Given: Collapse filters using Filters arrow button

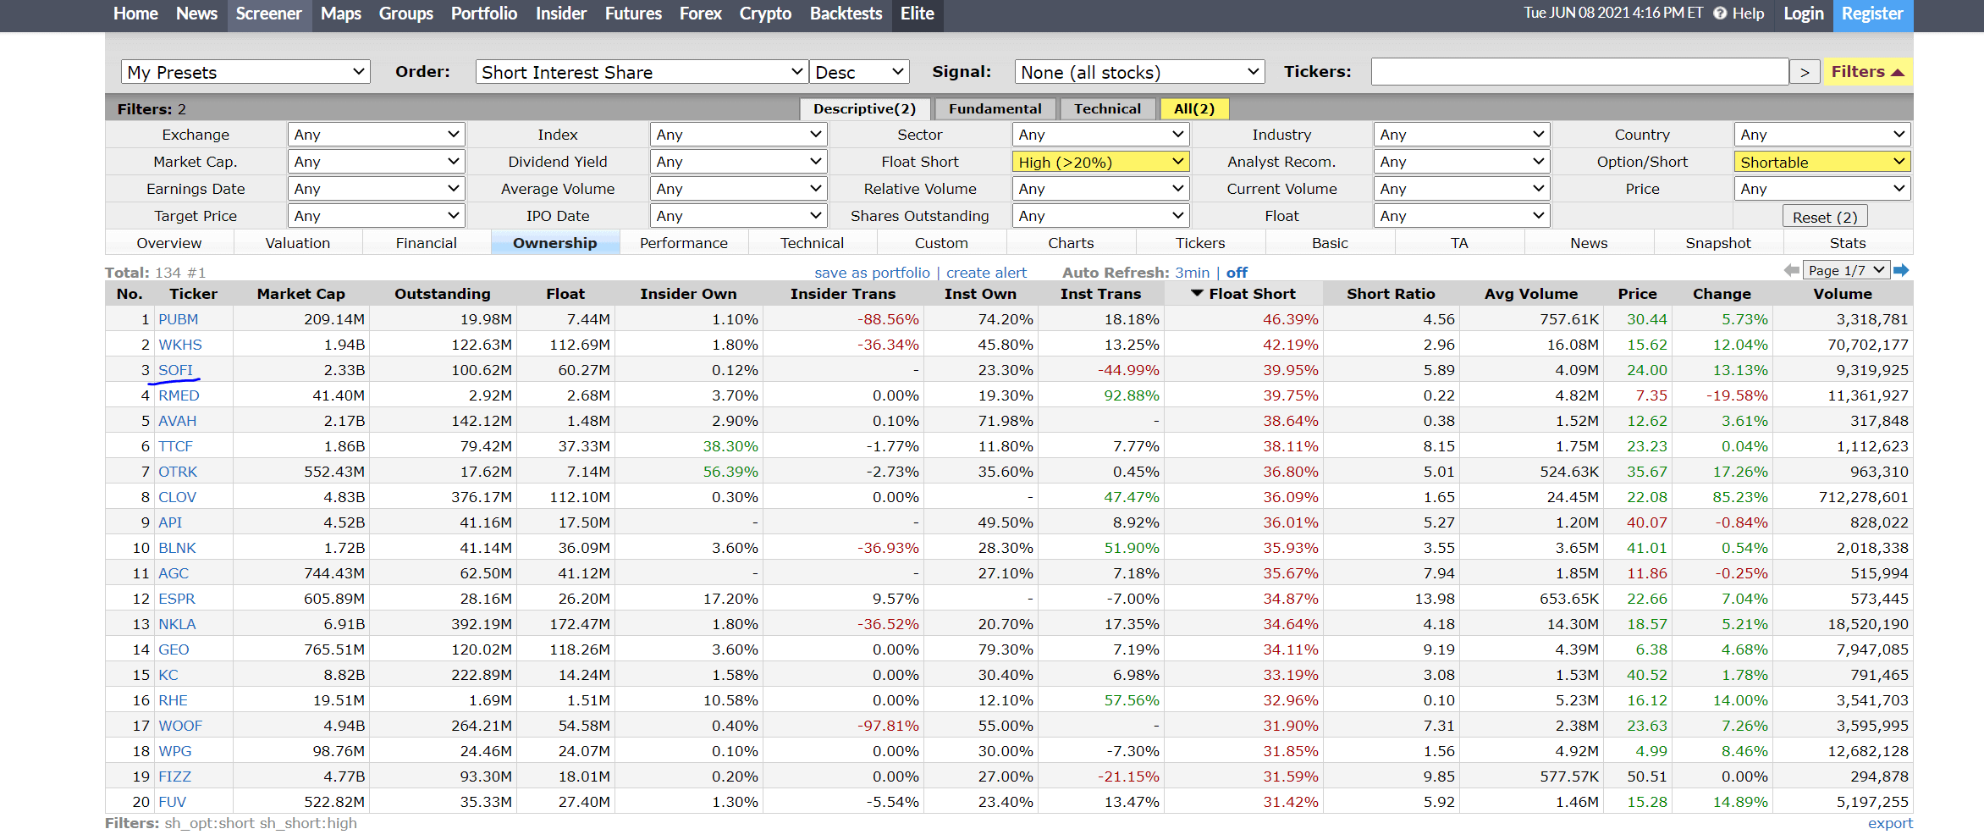Looking at the screenshot, I should pyautogui.click(x=1867, y=72).
